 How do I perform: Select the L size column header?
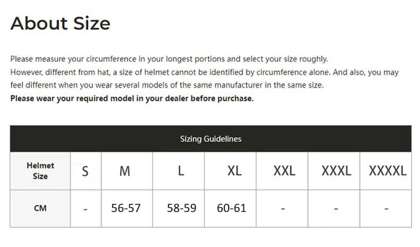(x=181, y=171)
